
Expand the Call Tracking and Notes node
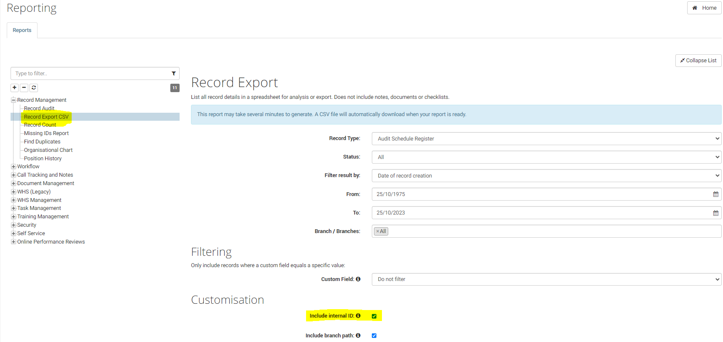13,175
